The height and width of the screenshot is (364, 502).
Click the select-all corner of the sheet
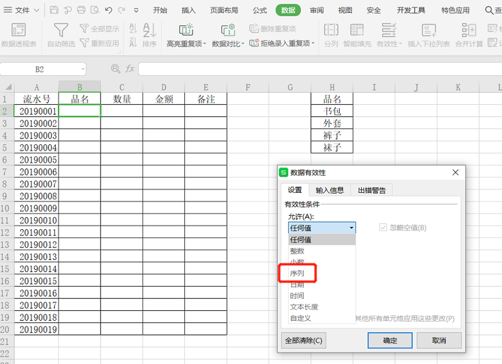click(x=7, y=87)
